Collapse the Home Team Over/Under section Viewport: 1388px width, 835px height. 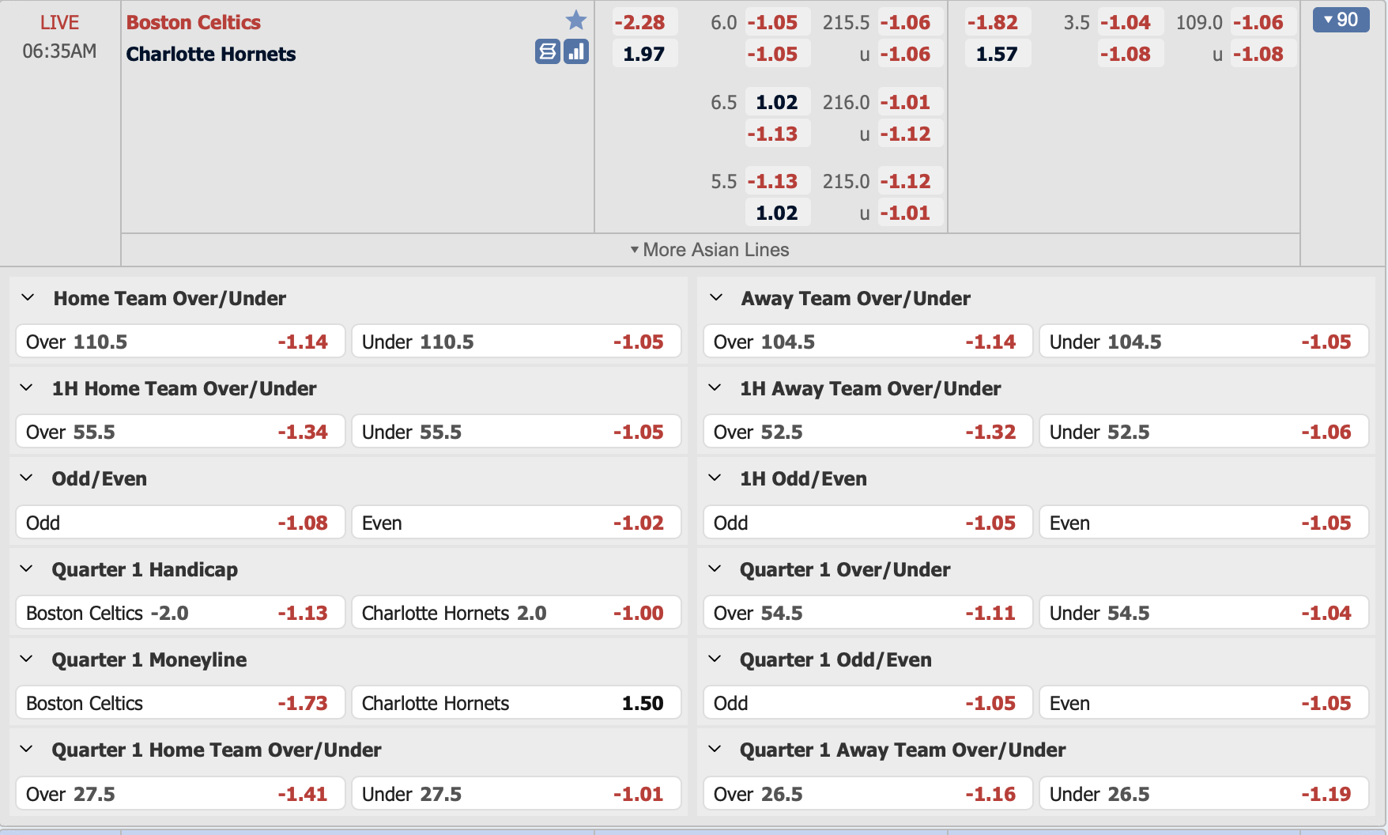28,298
